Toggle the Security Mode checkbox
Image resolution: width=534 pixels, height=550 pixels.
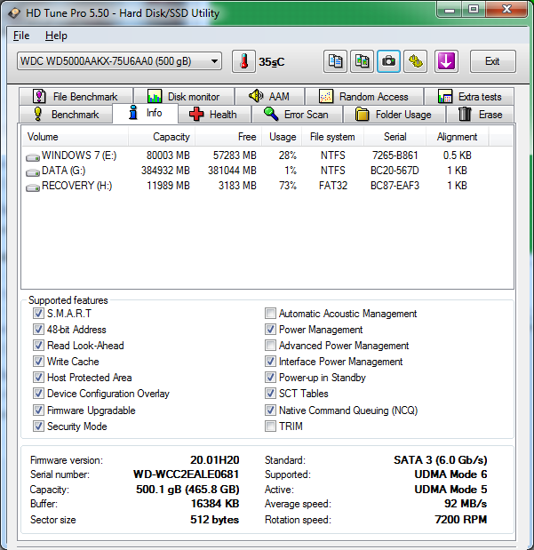click(38, 426)
